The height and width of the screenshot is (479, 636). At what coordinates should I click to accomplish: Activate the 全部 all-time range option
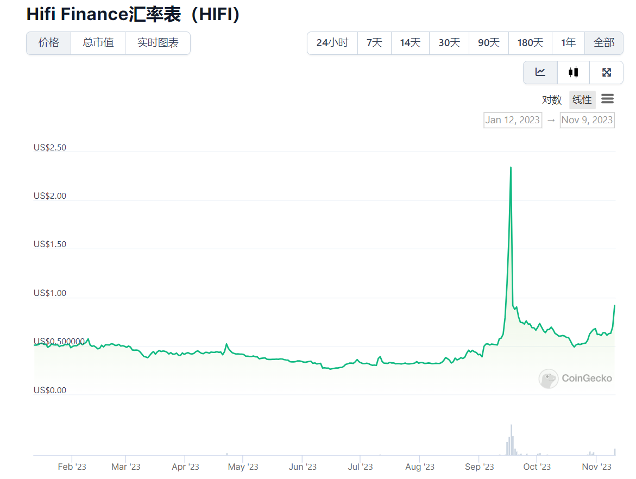coord(604,42)
